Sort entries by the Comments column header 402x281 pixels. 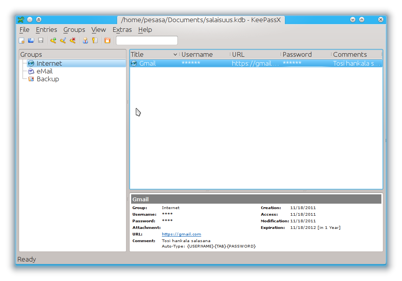coord(356,54)
